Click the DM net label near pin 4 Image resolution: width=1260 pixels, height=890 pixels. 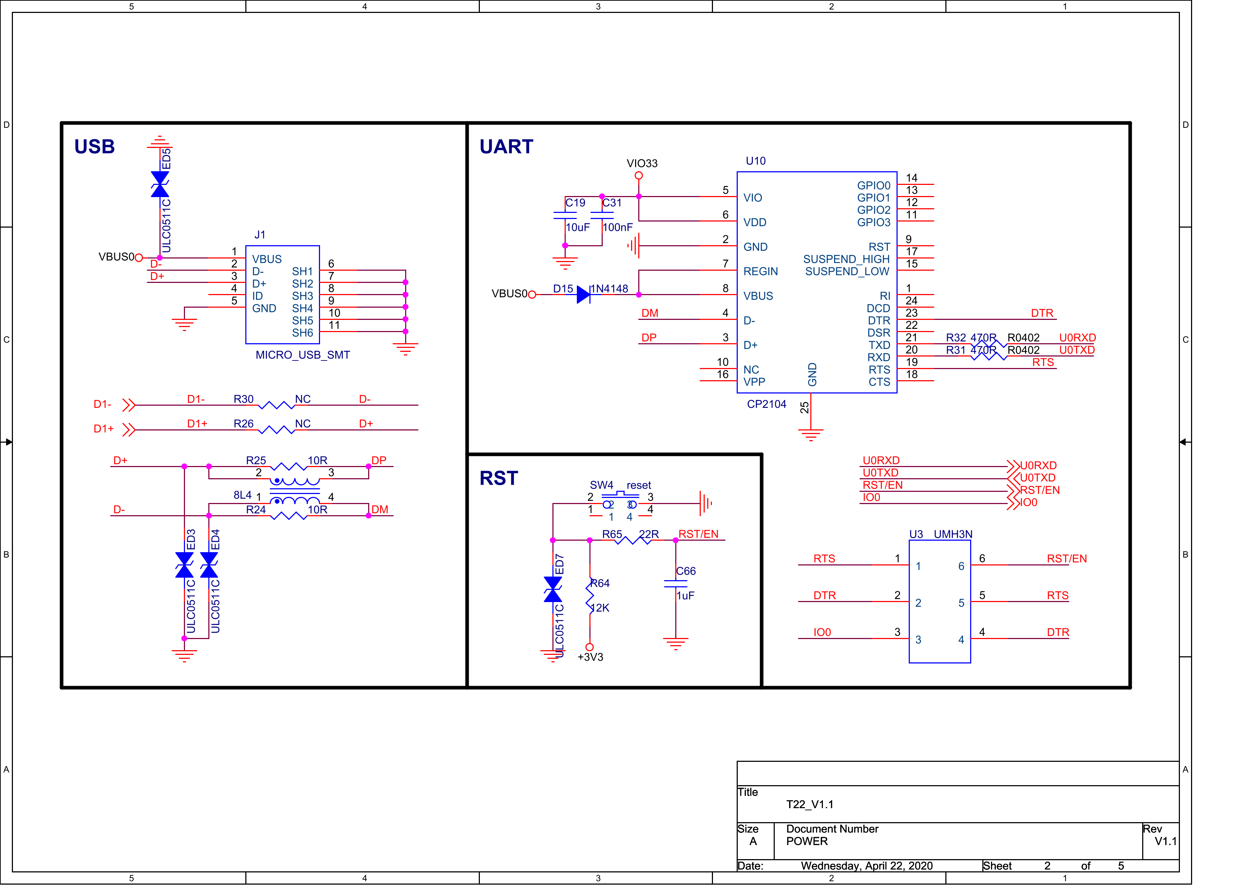point(650,313)
